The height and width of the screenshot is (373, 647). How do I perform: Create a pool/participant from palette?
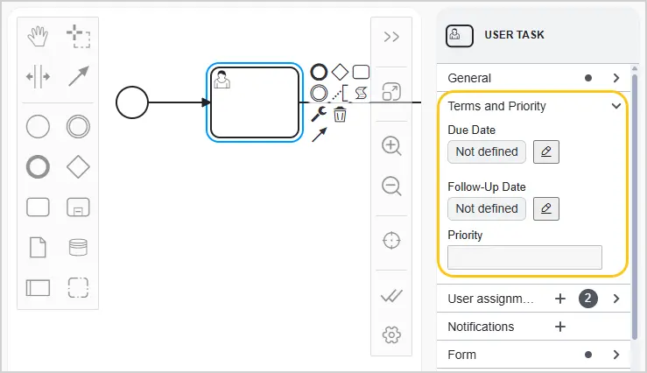[38, 287]
